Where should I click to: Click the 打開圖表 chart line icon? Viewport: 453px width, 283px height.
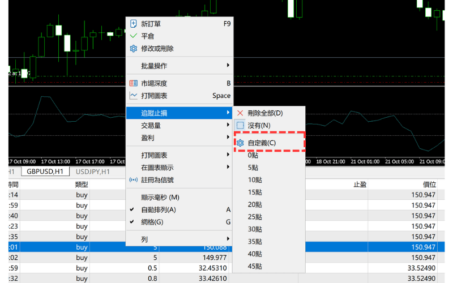pyautogui.click(x=134, y=96)
